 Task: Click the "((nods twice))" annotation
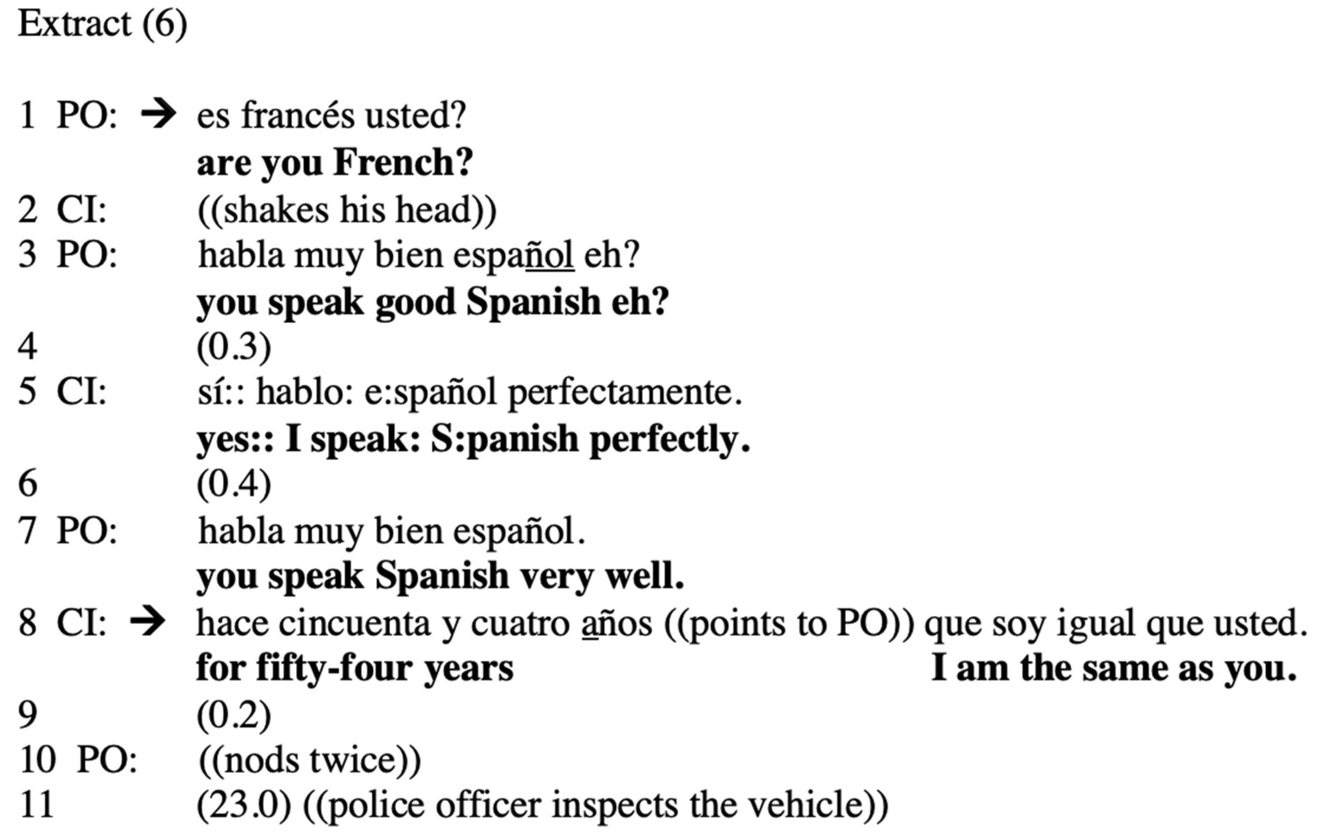click(x=310, y=760)
